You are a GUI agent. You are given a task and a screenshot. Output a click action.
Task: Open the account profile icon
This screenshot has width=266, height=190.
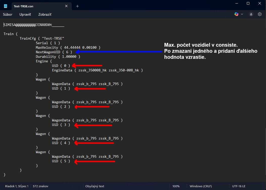point(251,14)
